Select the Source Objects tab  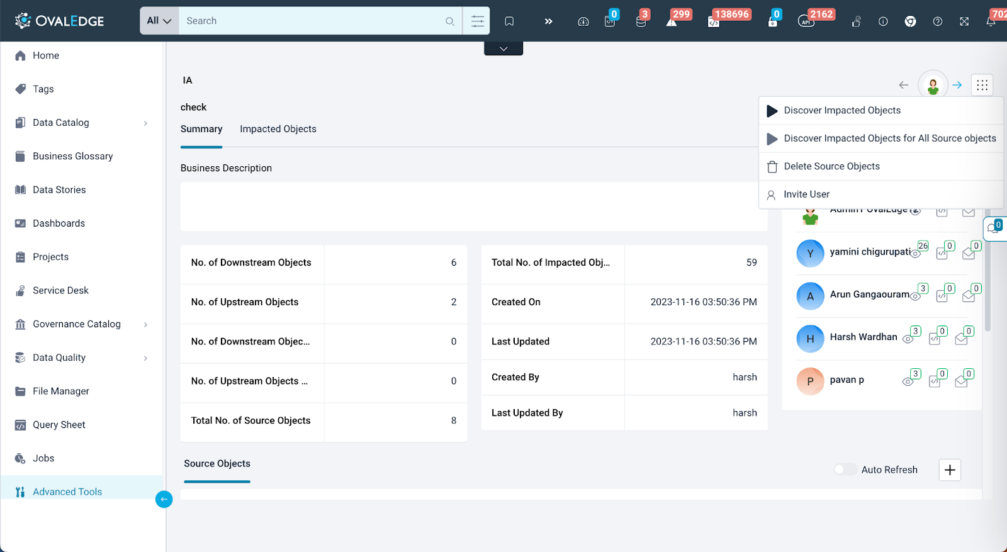point(217,464)
